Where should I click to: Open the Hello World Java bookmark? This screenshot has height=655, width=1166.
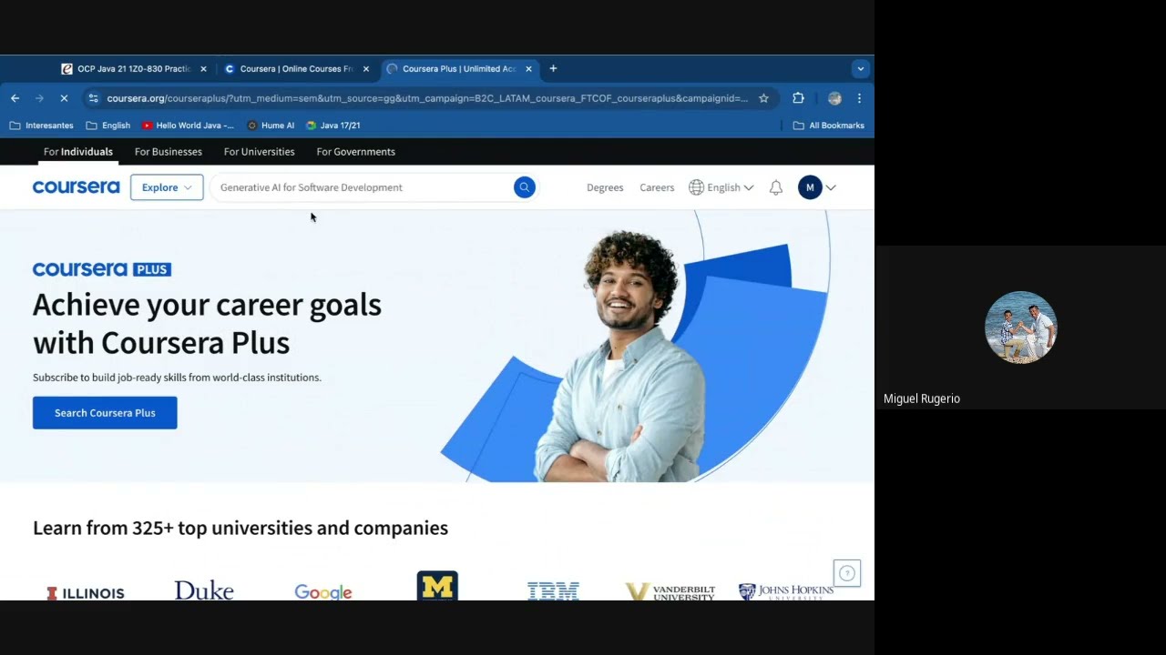click(x=188, y=126)
